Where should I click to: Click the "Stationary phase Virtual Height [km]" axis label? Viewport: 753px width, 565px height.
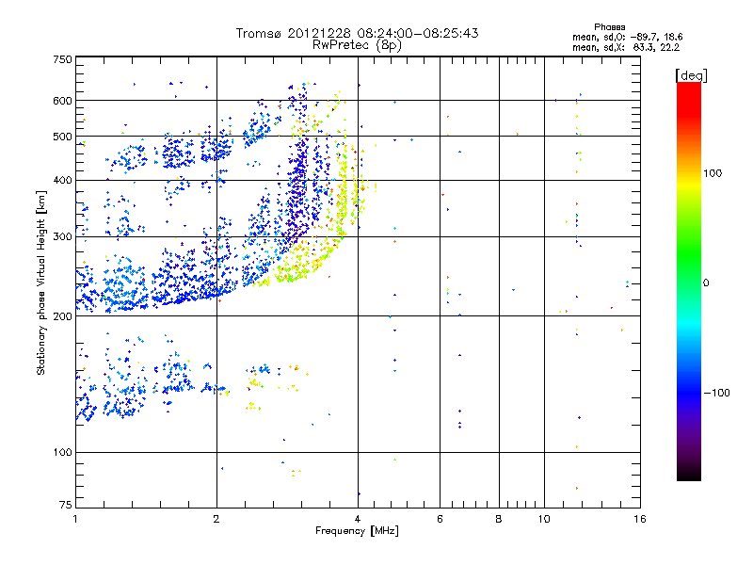click(x=41, y=282)
